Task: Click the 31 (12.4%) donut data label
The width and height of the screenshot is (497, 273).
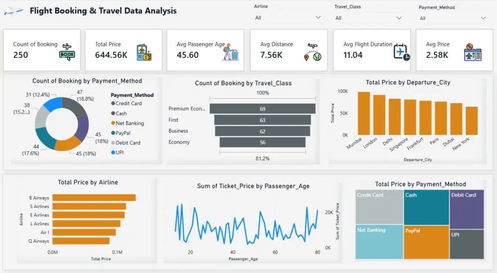Action: (38, 95)
